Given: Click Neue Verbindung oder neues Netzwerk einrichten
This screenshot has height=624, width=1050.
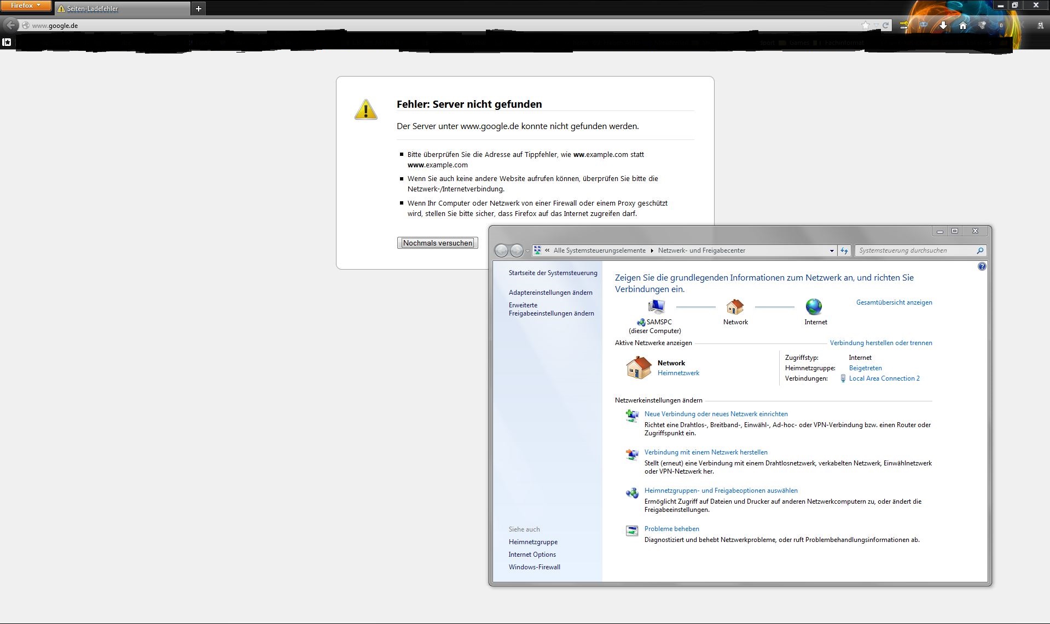Looking at the screenshot, I should click(716, 414).
